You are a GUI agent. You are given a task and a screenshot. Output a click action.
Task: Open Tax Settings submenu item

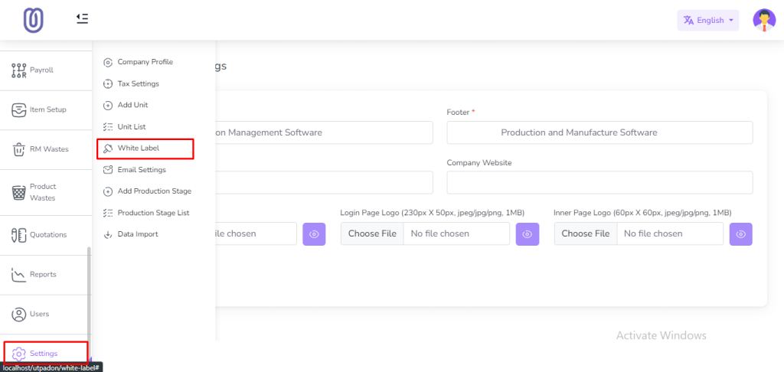[138, 83]
